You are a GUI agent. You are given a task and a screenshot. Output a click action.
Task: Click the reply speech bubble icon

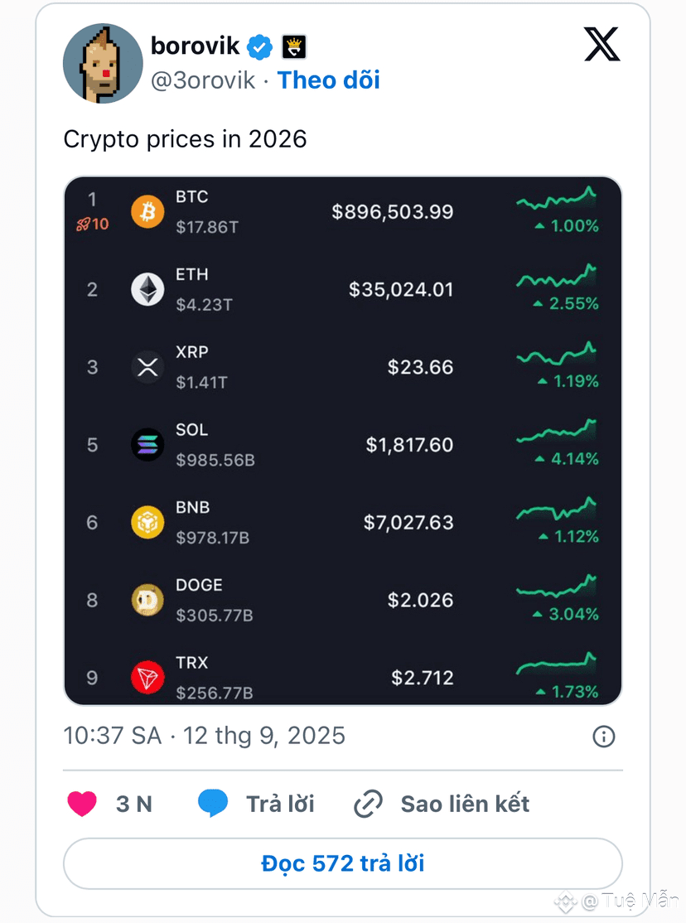213,804
